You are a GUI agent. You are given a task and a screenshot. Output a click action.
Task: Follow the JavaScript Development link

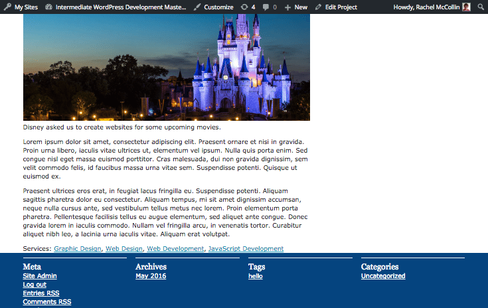(246, 249)
